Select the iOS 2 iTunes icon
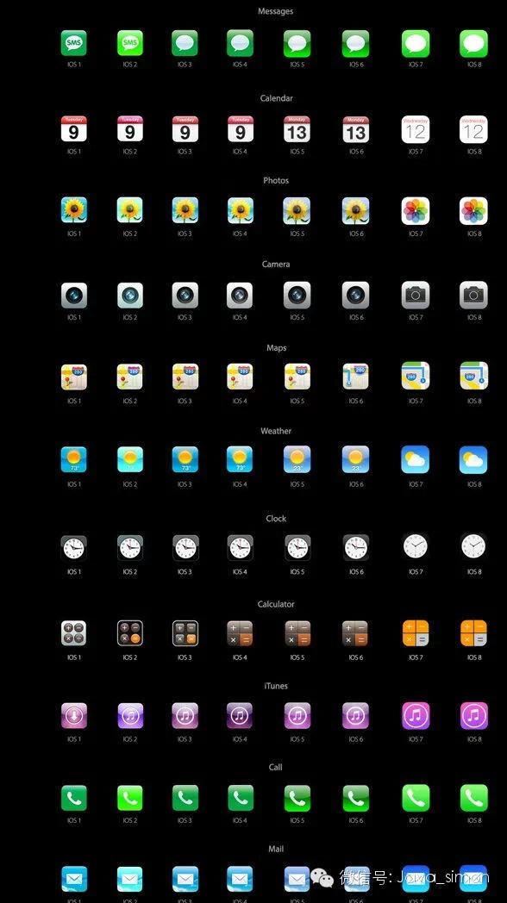 tap(129, 715)
